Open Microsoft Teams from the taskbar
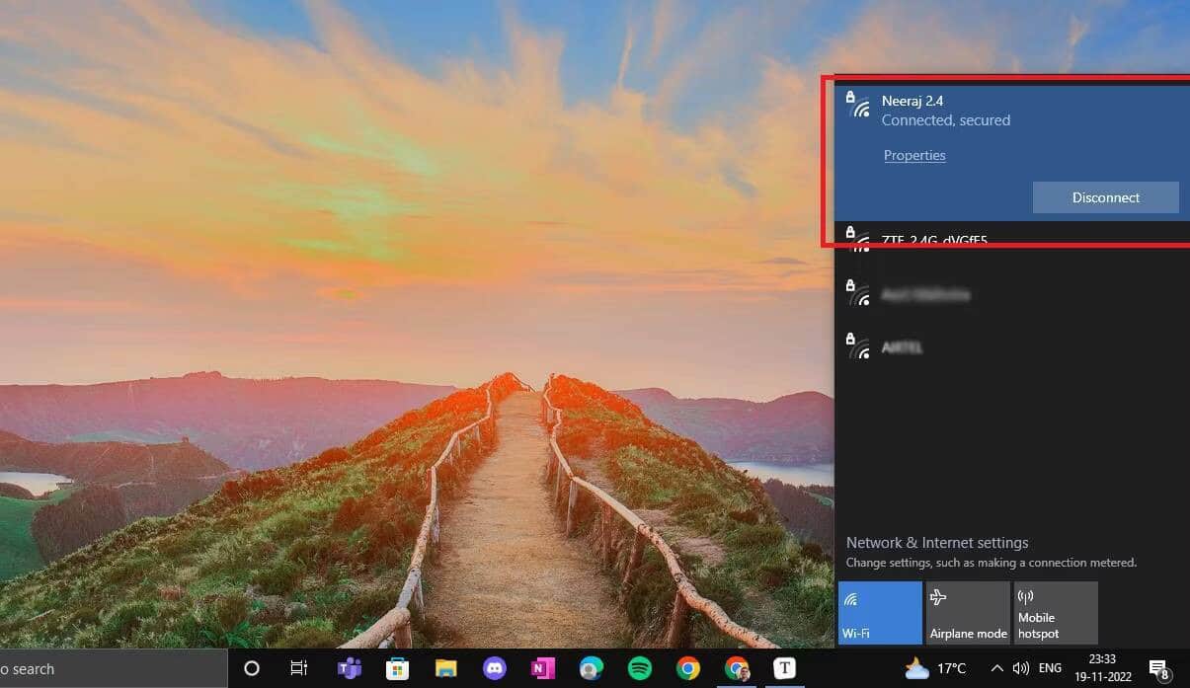 coord(348,668)
